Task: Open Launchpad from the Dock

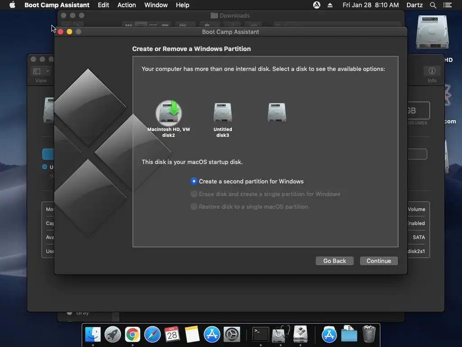Action: [x=112, y=334]
